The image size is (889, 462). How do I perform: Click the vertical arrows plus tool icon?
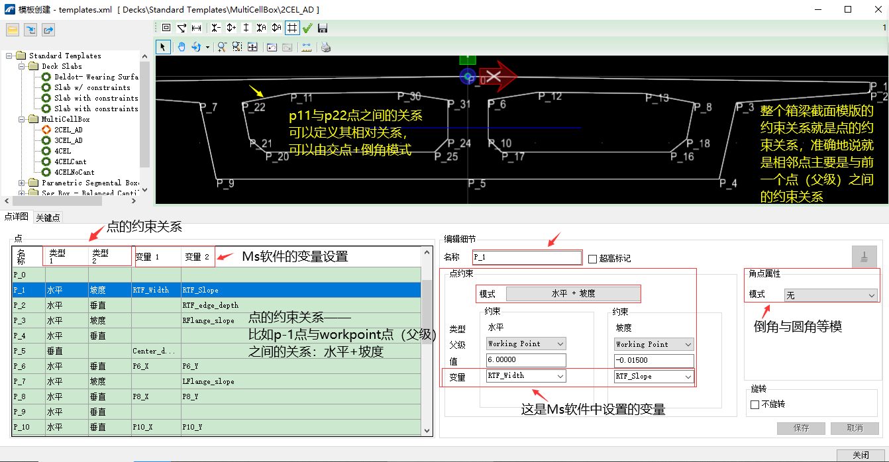[x=231, y=28]
